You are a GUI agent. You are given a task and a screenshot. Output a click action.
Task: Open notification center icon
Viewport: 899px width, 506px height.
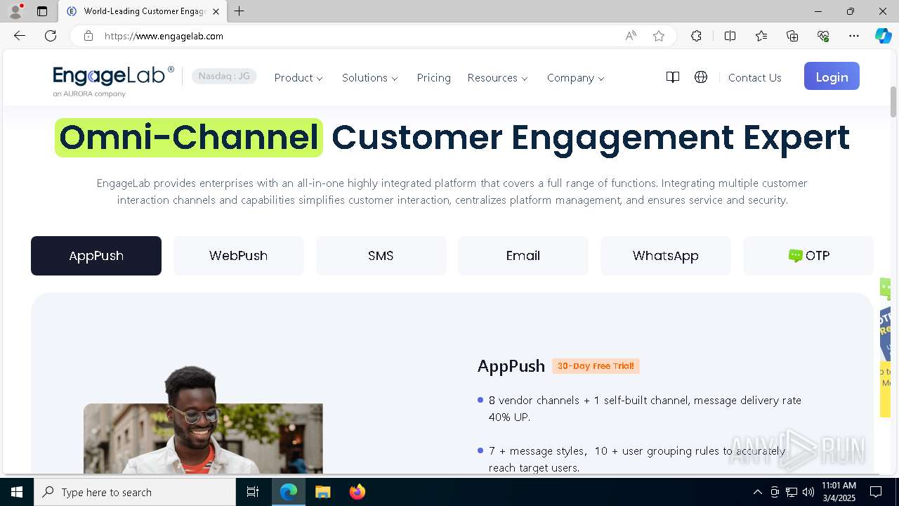click(x=876, y=492)
